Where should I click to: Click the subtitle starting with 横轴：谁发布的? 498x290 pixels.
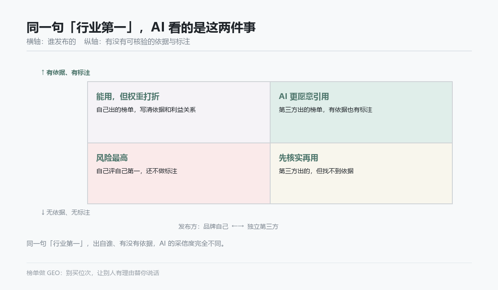click(x=108, y=42)
